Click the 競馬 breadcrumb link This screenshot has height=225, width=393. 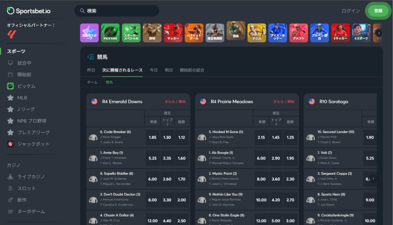(x=109, y=82)
